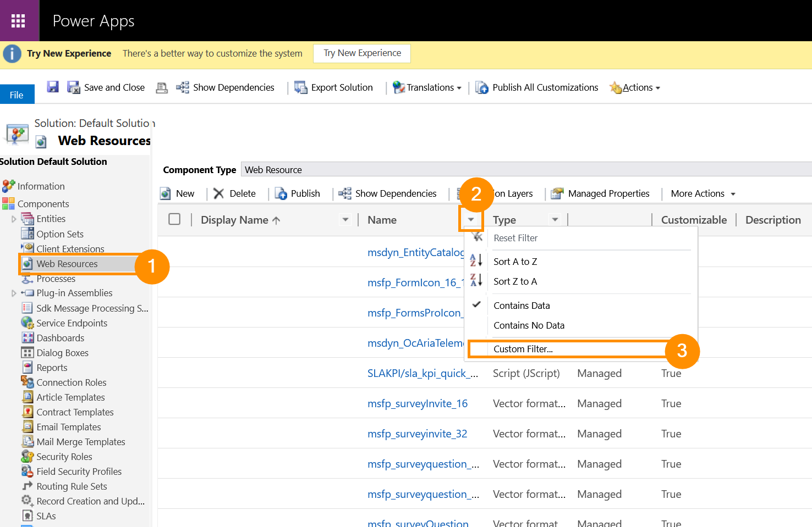Open the msfp_surveyInvite_16 link

pyautogui.click(x=418, y=403)
